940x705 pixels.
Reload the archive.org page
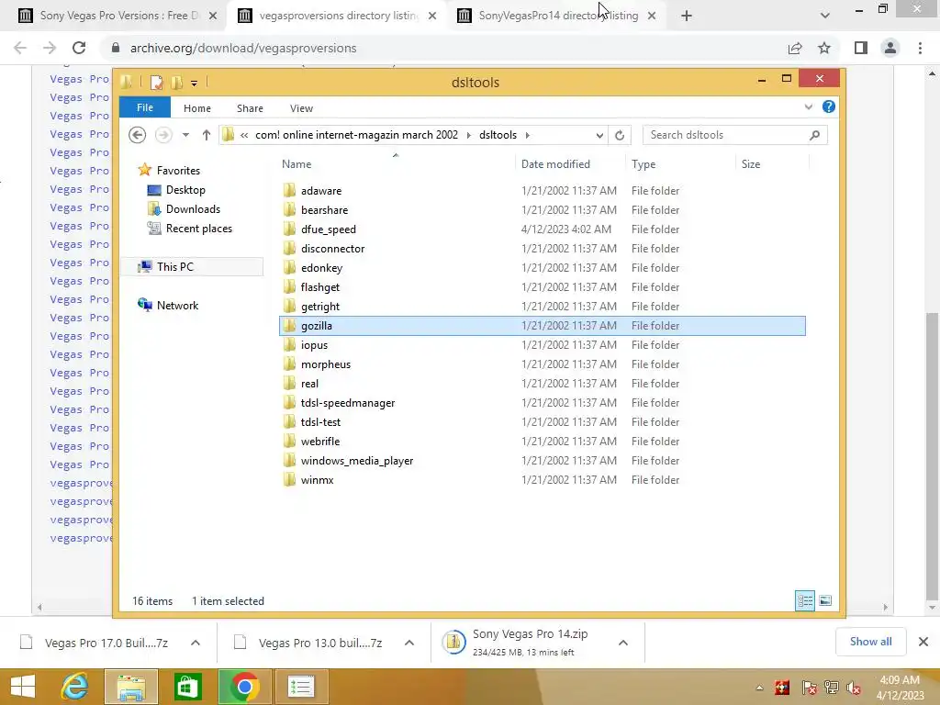pos(79,48)
